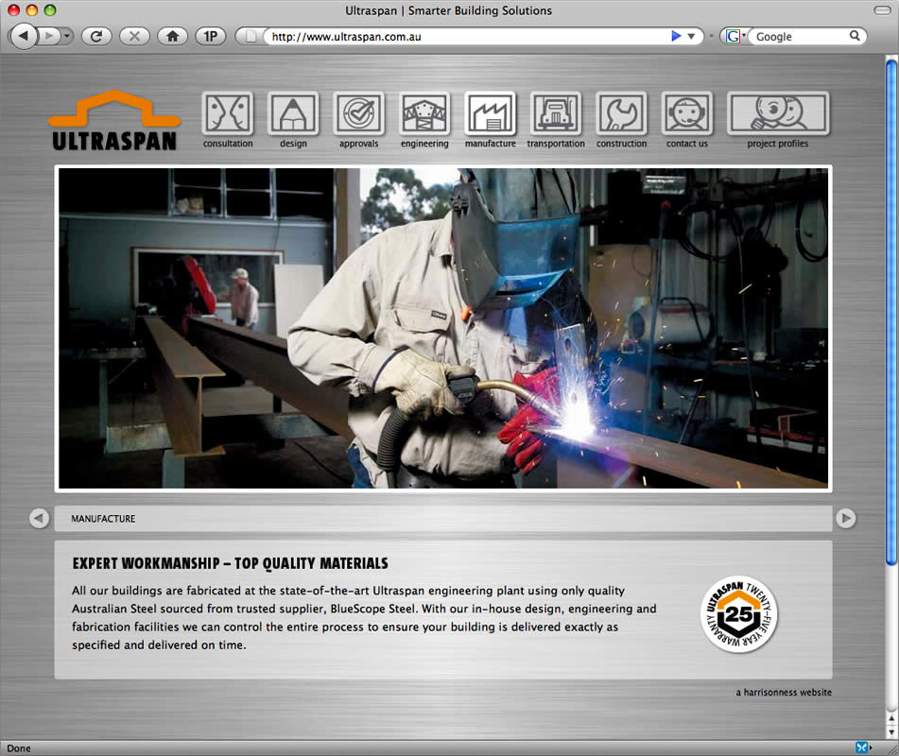
Task: Show next section with right arrow
Action: pyautogui.click(x=846, y=518)
